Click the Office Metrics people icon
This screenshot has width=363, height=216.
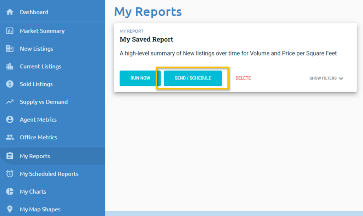10,137
